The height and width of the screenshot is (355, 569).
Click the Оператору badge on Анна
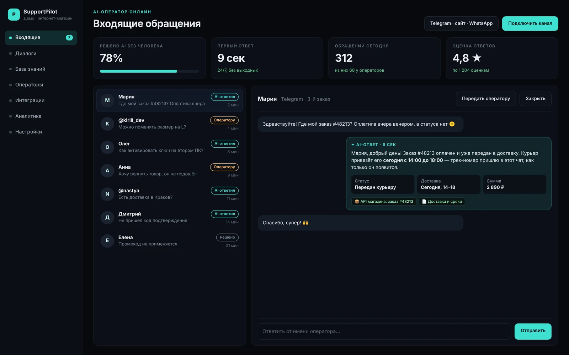[224, 167]
